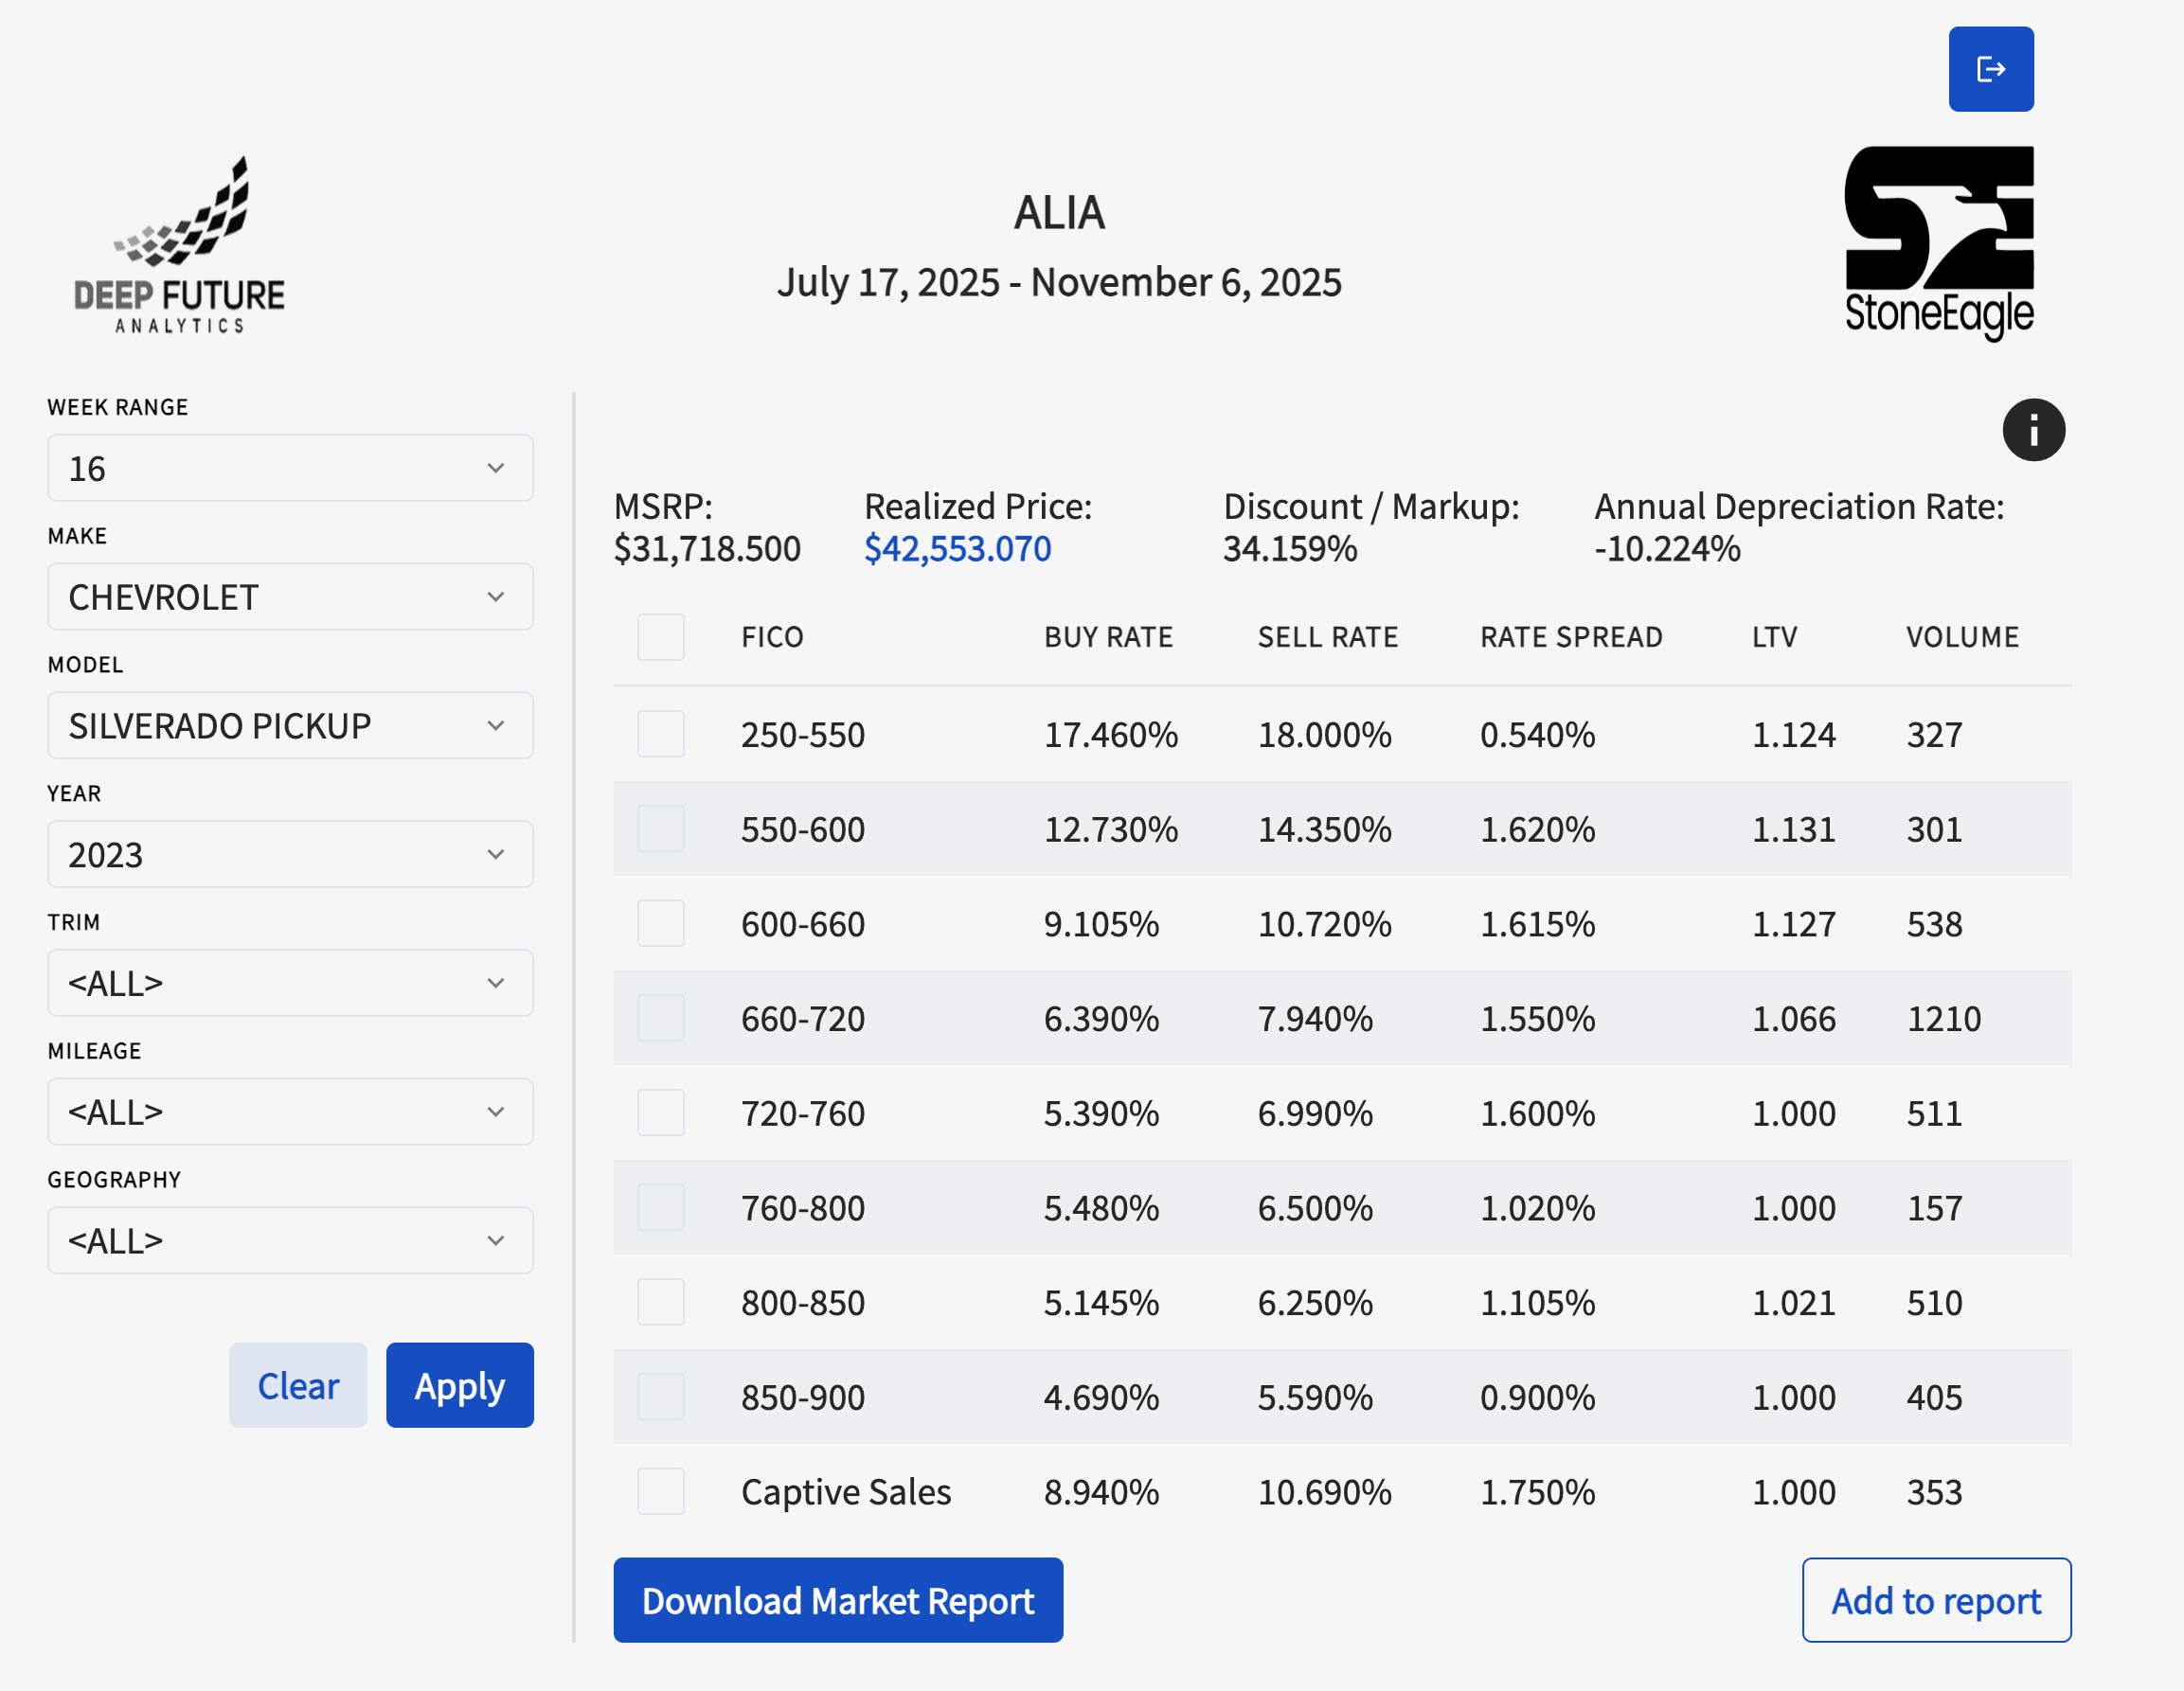2184x1691 pixels.
Task: Check the 250-550 FICO row checkbox
Action: pos(661,734)
